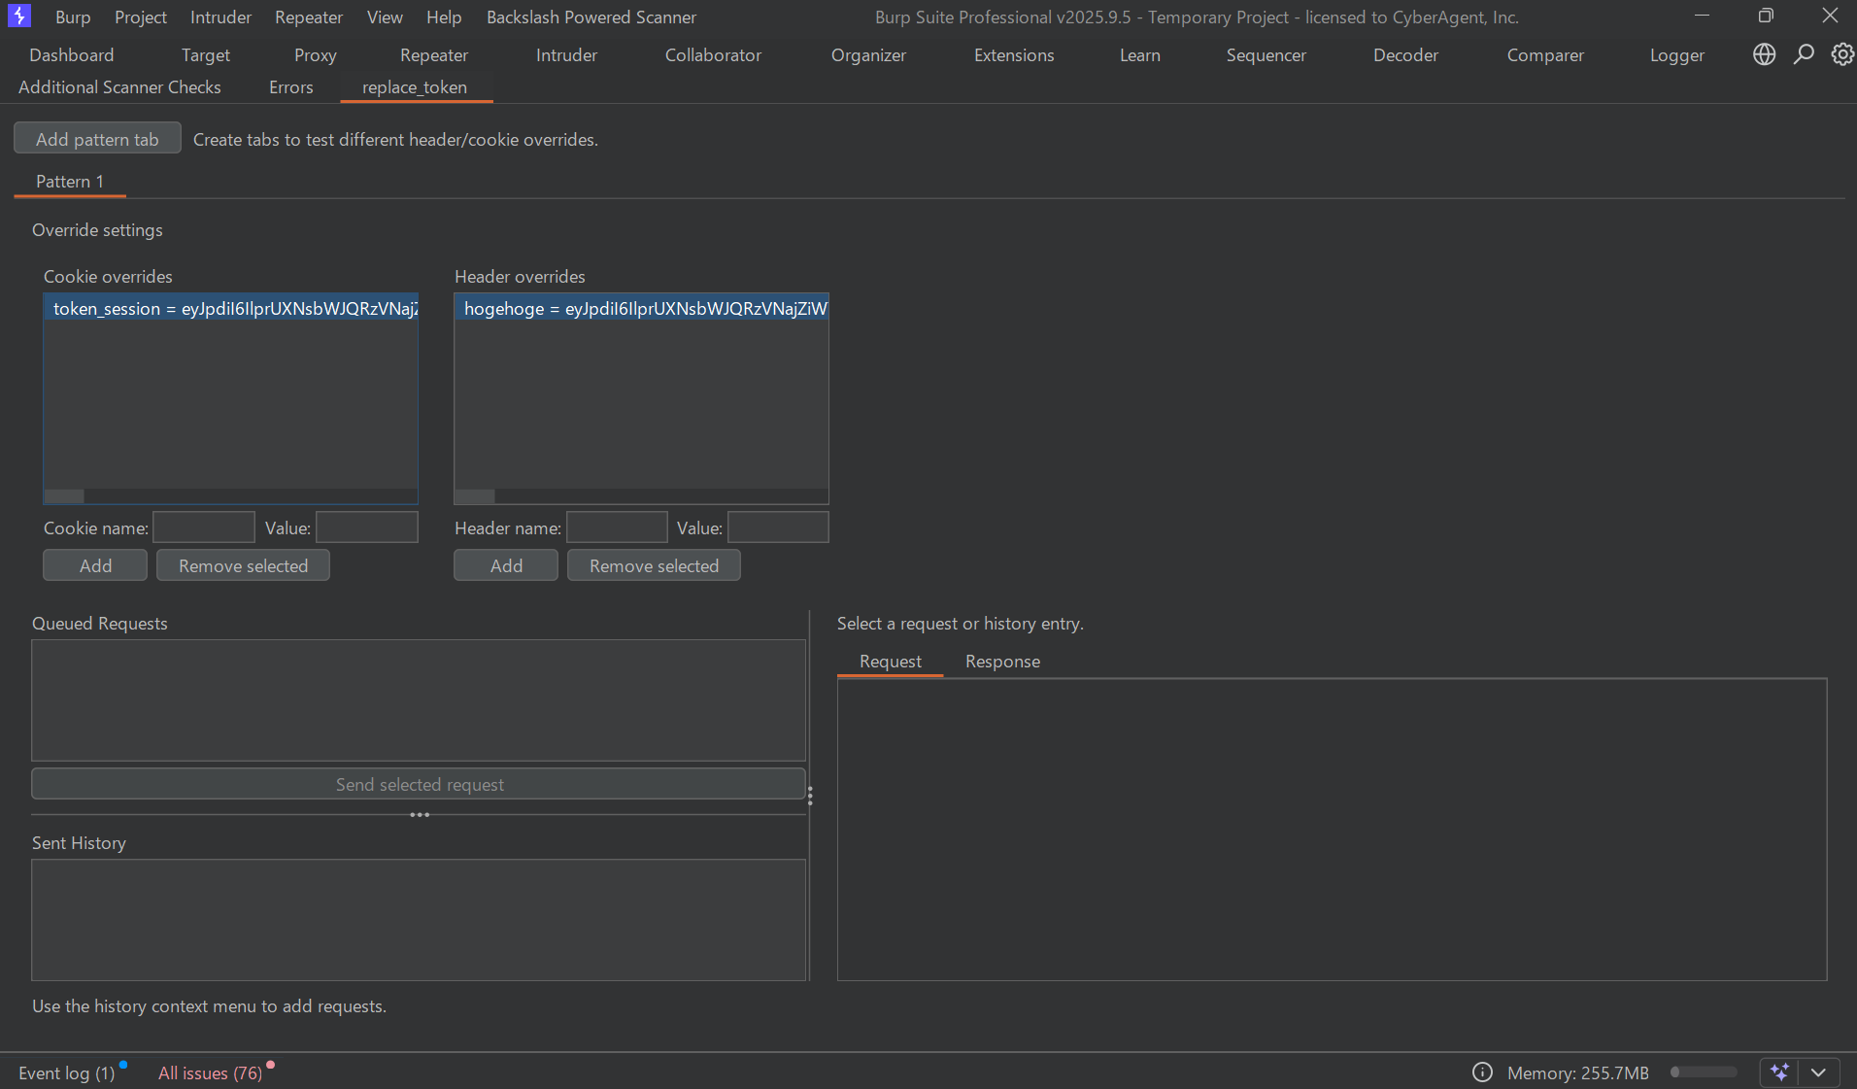Viewport: 1857px width, 1089px height.
Task: Click the memory usage bar slider
Action: tap(1704, 1072)
